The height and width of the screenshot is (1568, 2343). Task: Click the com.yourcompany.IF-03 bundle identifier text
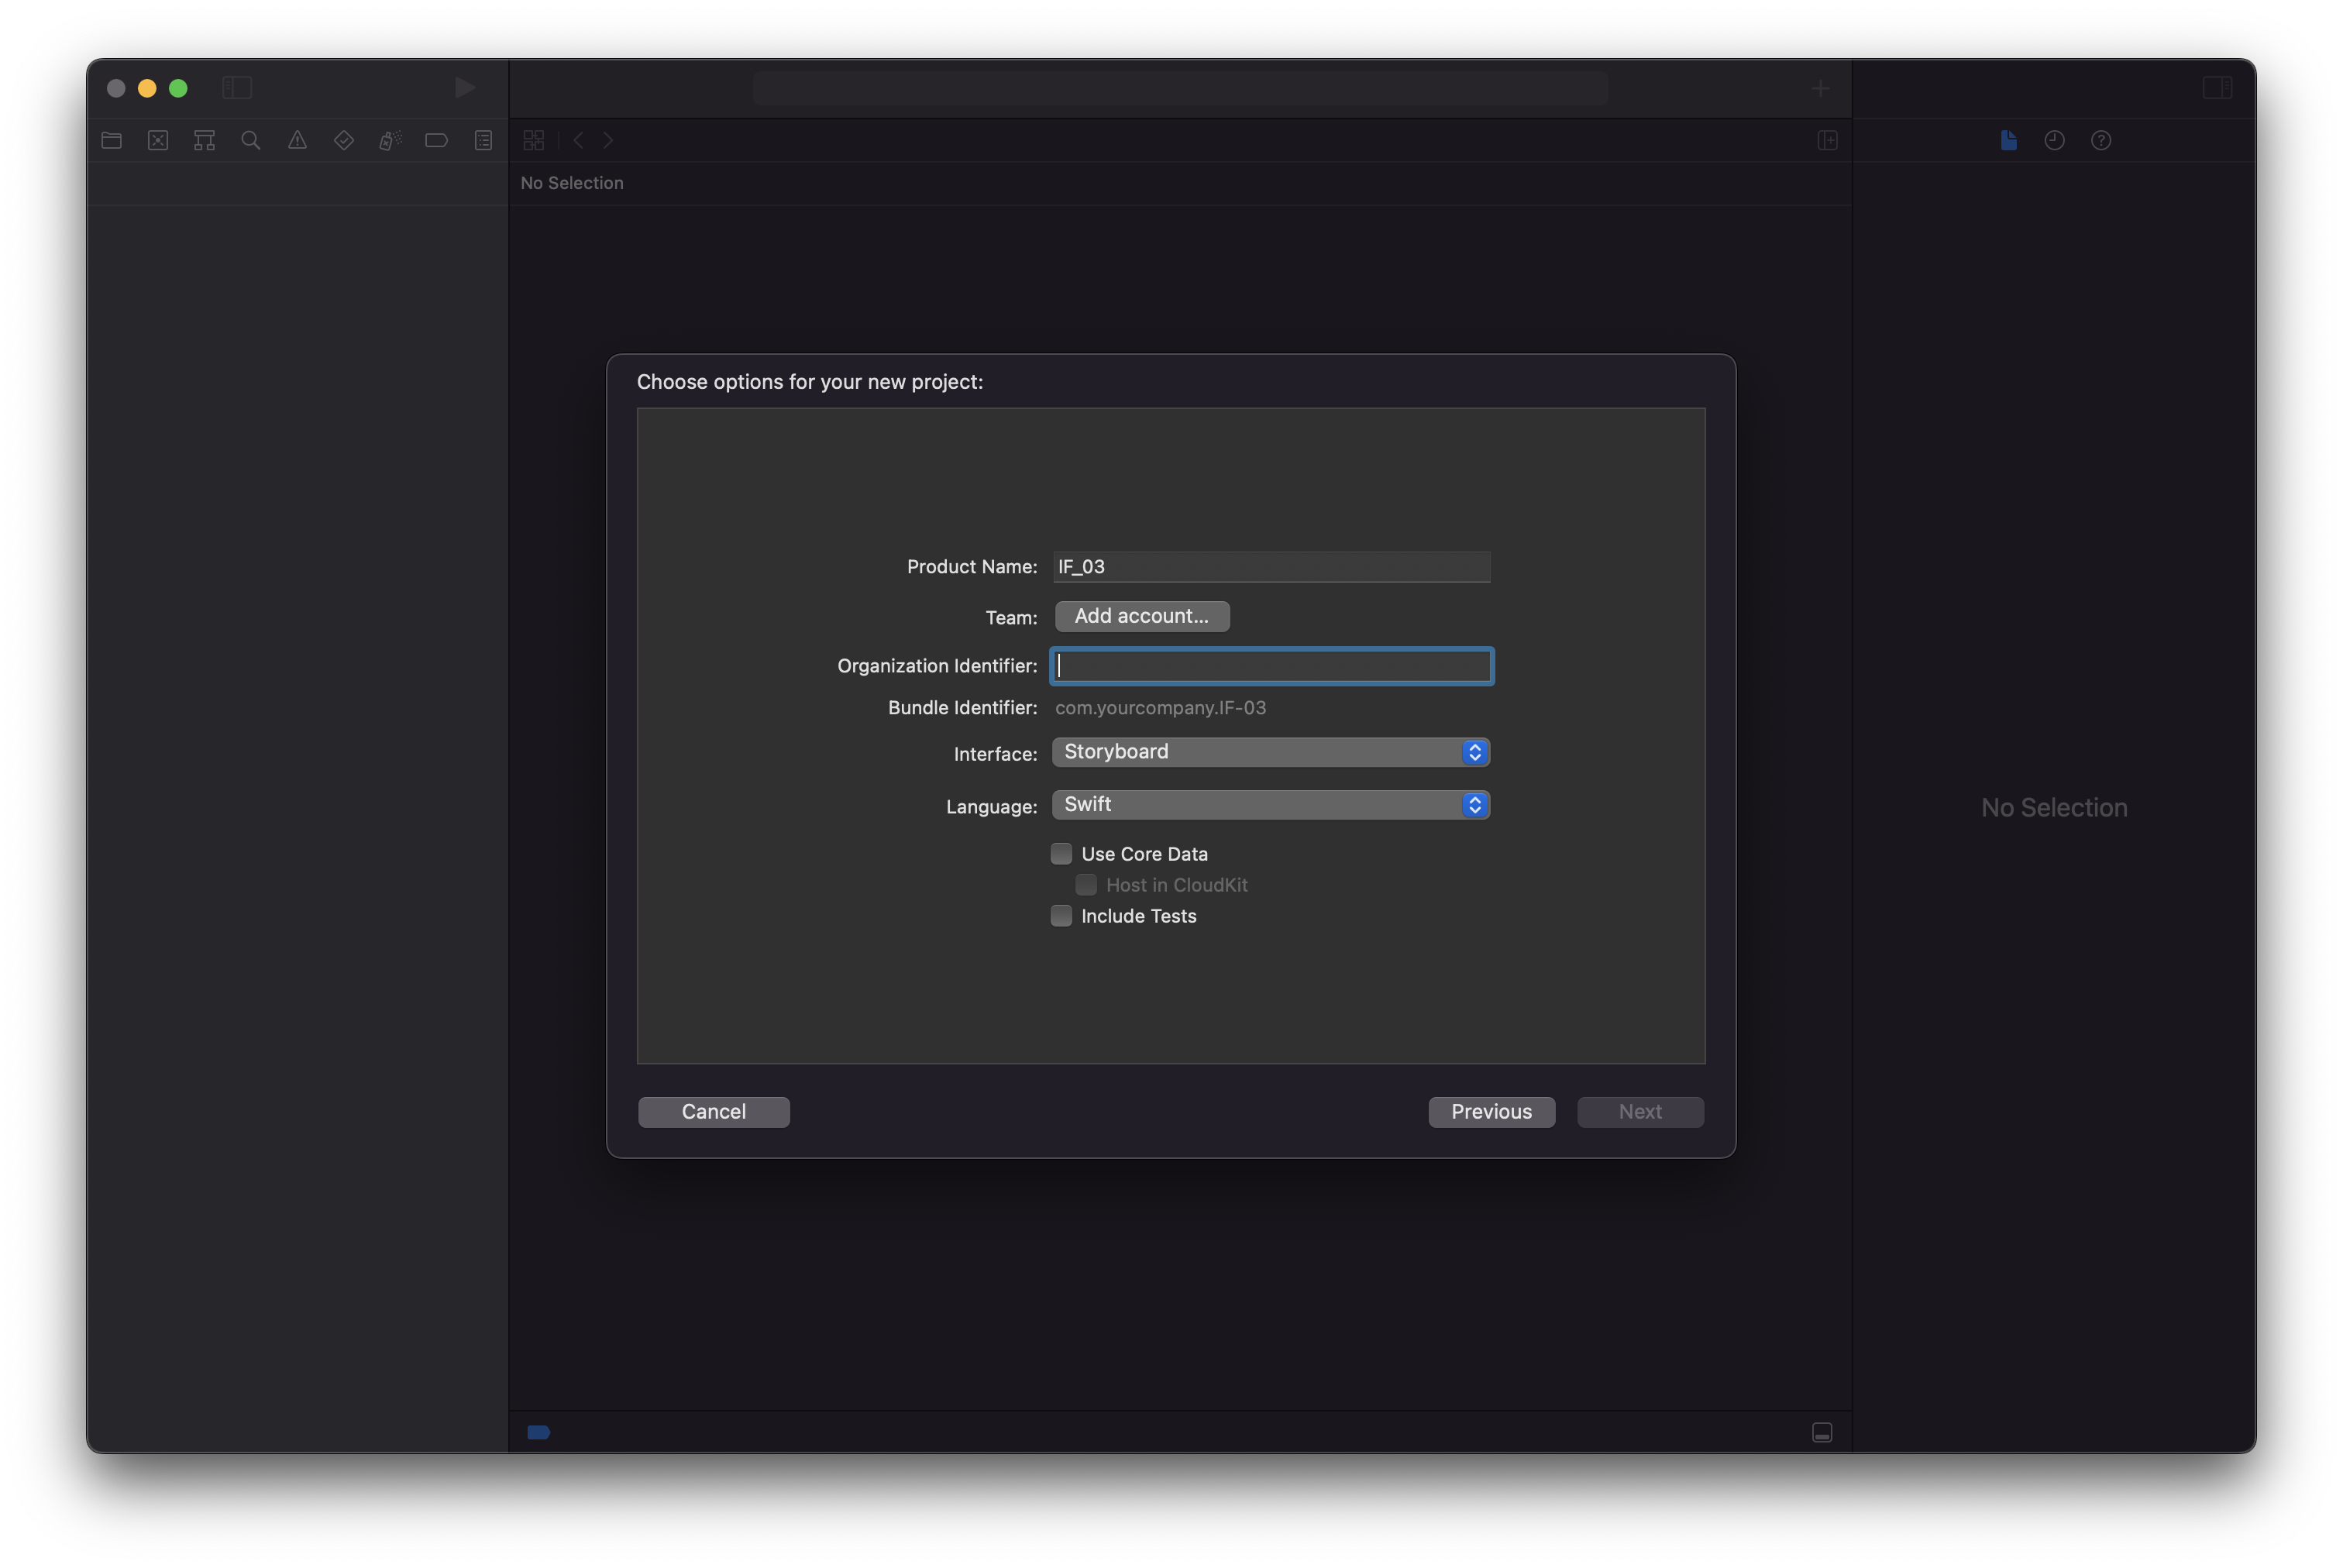point(1160,707)
